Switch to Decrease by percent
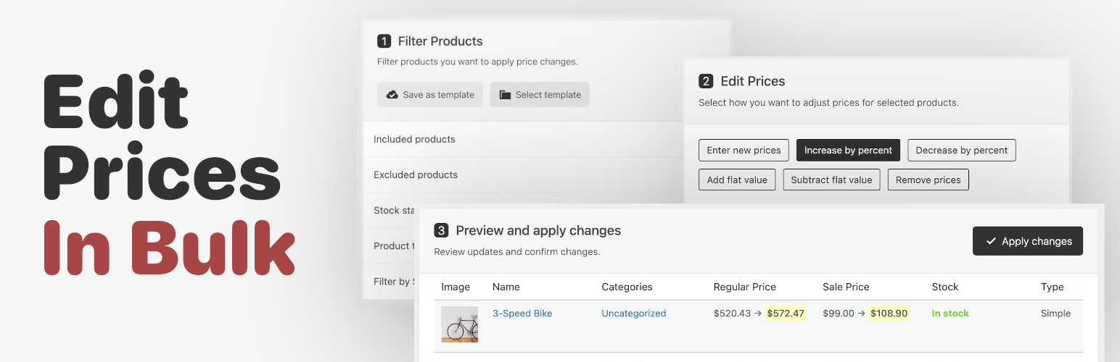This screenshot has height=362, width=1120. (x=961, y=151)
